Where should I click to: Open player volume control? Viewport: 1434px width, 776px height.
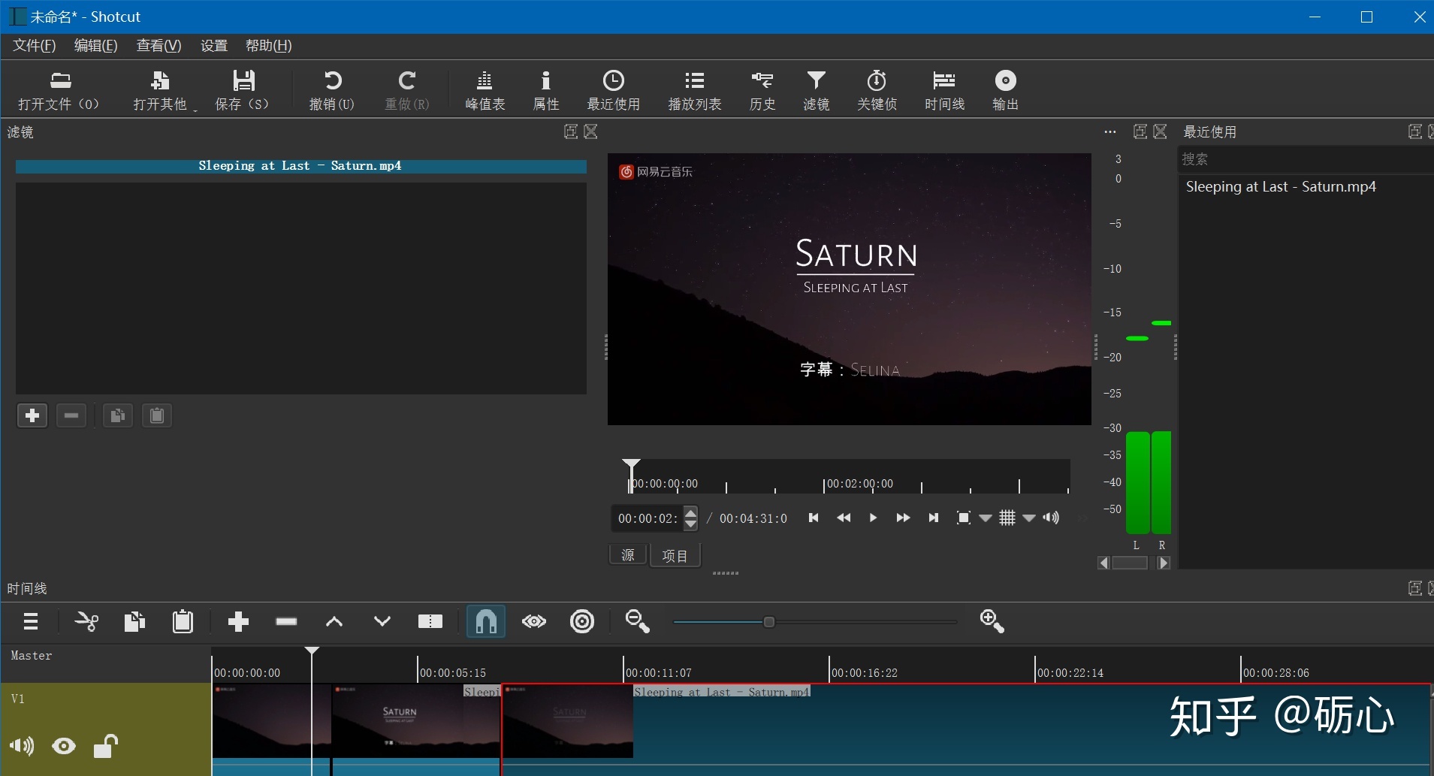tap(1051, 518)
